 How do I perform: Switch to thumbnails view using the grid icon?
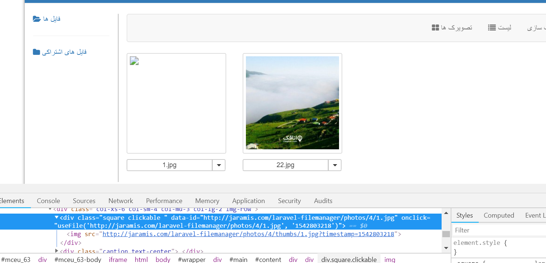click(x=435, y=27)
